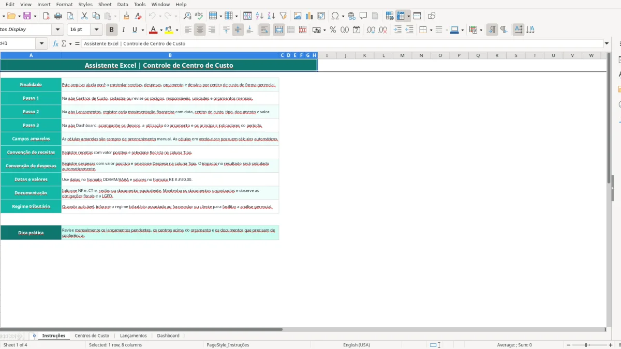The height and width of the screenshot is (349, 621).
Task: Expand the formula bar
Action: [607, 43]
